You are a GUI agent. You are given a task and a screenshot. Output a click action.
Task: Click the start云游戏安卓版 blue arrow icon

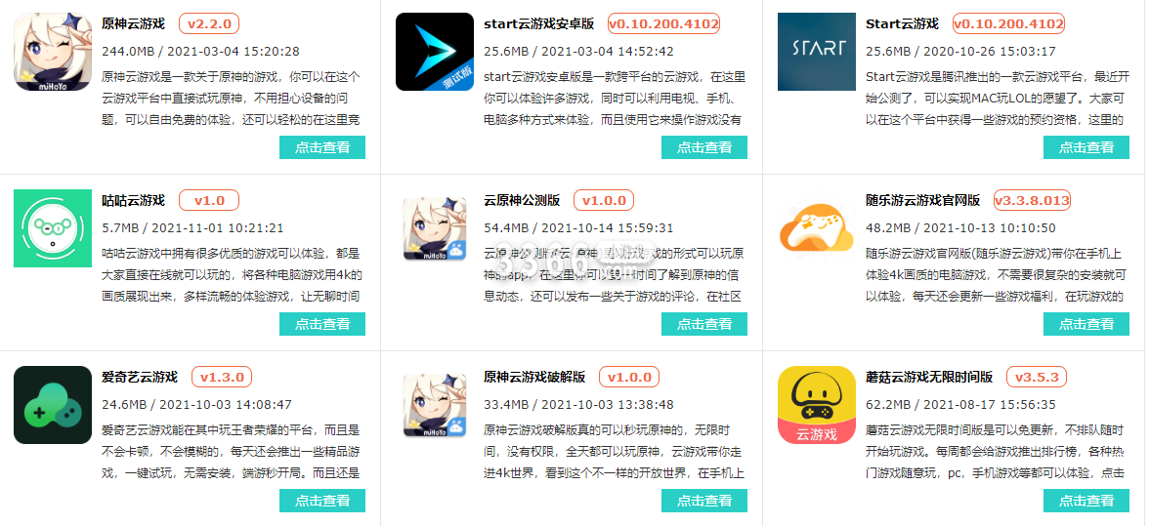coord(435,52)
